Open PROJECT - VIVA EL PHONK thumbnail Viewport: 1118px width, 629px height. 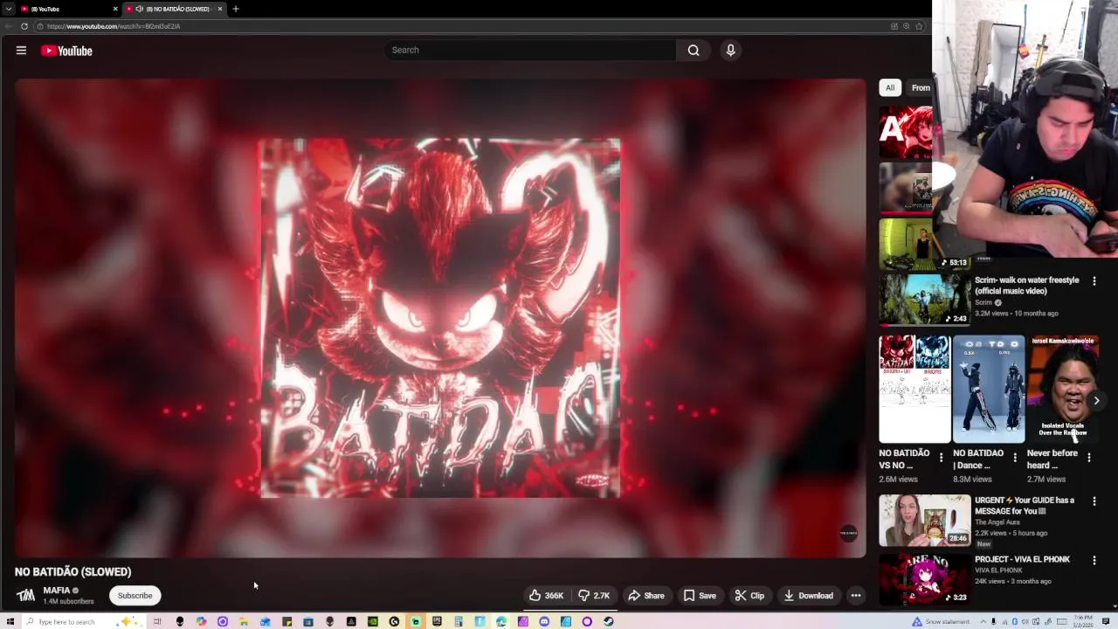[924, 579]
